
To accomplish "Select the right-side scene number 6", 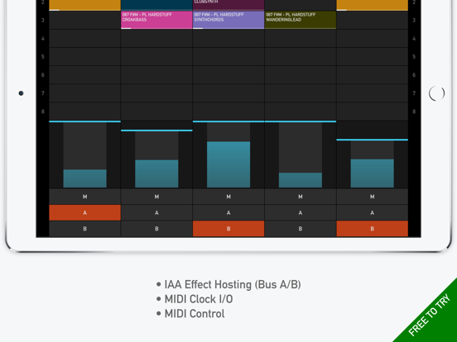I will click(x=414, y=75).
